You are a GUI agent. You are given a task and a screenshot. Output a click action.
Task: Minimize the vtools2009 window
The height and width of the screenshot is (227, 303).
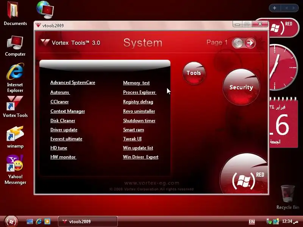coord(238,24)
